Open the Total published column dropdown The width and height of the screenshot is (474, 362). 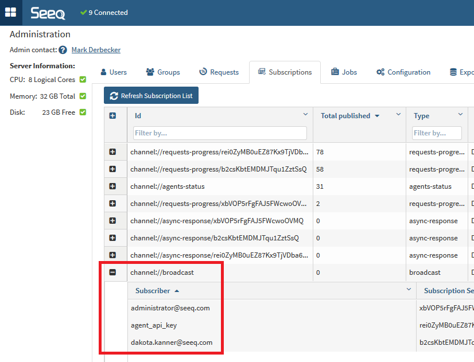398,115
